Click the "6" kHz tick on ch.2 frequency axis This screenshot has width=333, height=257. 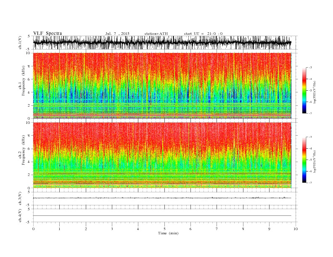(x=29, y=149)
